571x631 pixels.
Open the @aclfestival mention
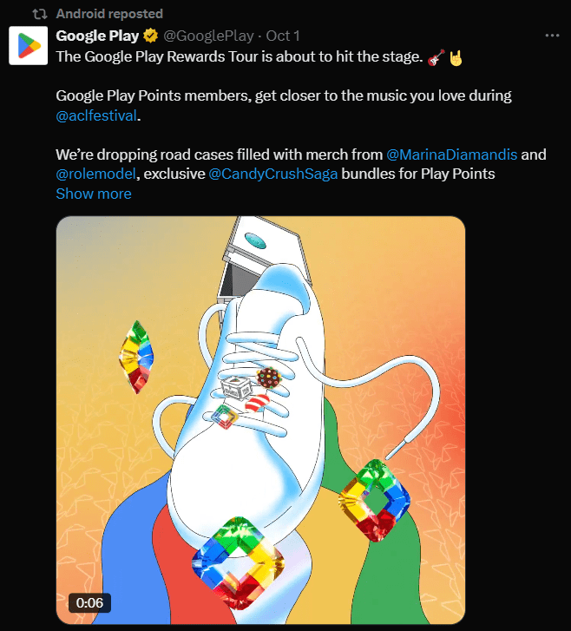click(x=96, y=115)
